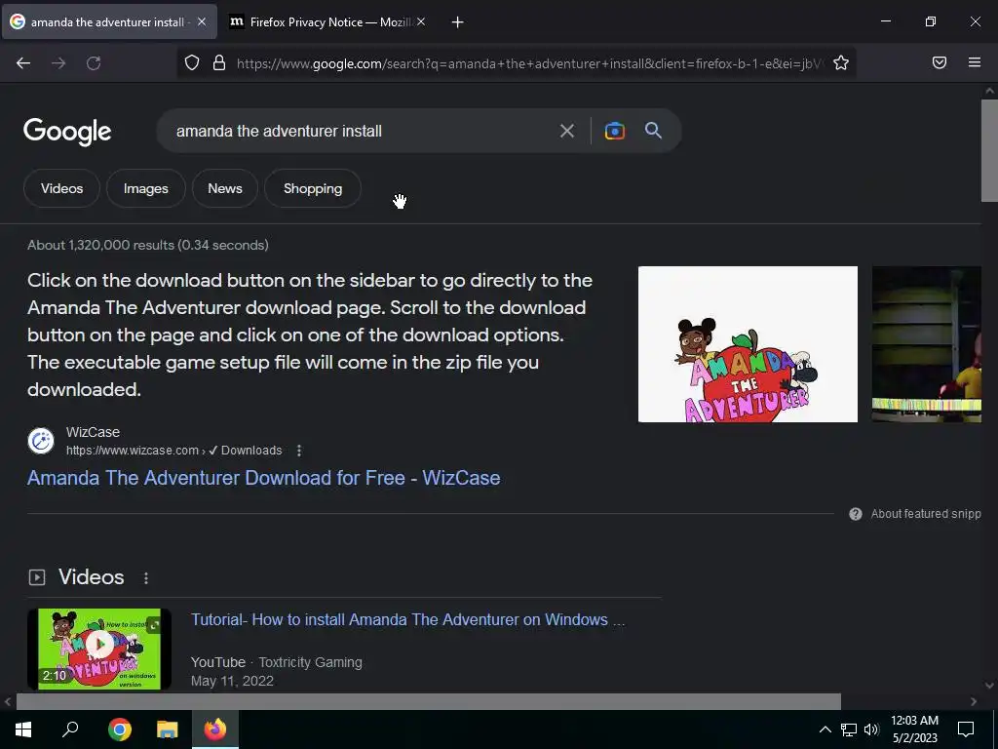Open the WizCase result options (three dots)

coord(299,451)
